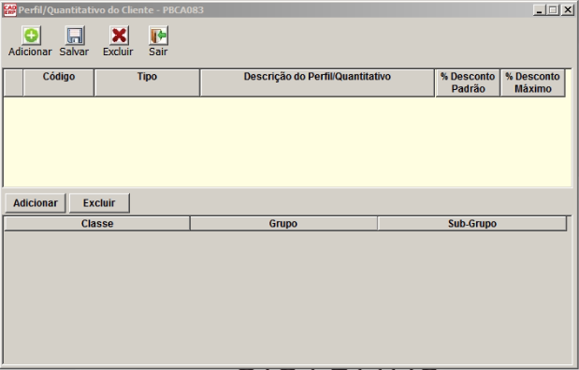Select the Sub-Grupo column header
Screen dimensions: 579x370
click(472, 224)
